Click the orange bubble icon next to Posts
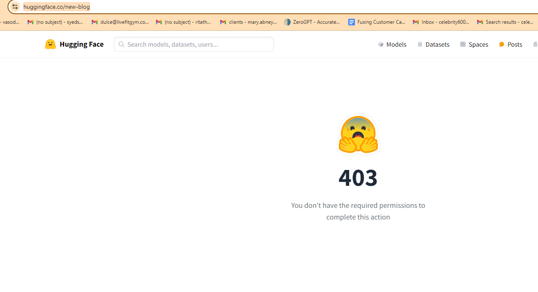Image resolution: width=538 pixels, height=292 pixels. (x=502, y=44)
